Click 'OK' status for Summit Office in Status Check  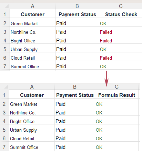121,65
